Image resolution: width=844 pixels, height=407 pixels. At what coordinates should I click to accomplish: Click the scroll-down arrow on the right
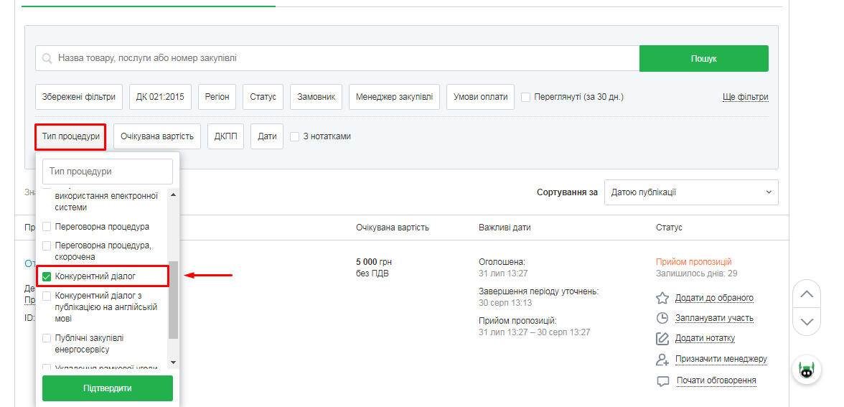pos(807,321)
